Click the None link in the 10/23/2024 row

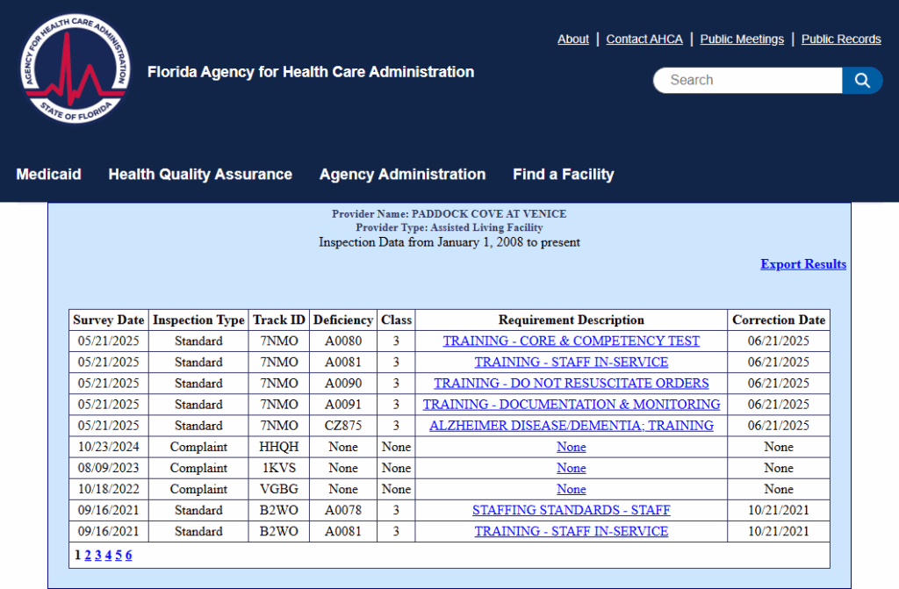pos(571,447)
